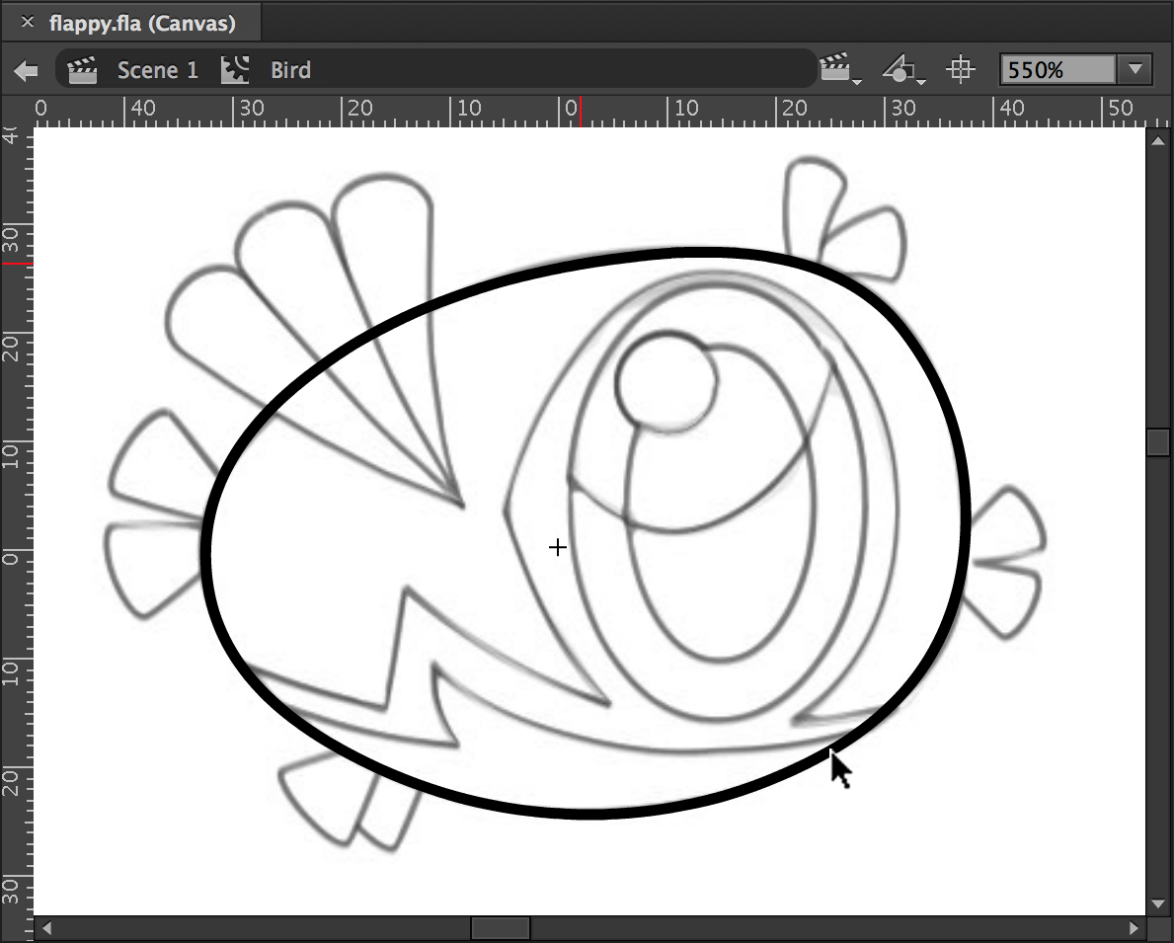Click the horizontal scrollbar left arrow
This screenshot has height=943, width=1174.
[x=45, y=928]
